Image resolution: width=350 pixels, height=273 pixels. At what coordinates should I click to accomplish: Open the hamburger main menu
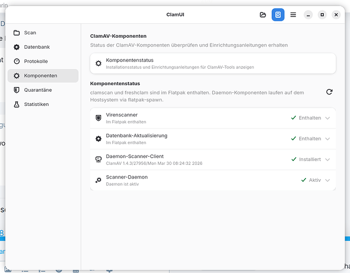tap(293, 15)
